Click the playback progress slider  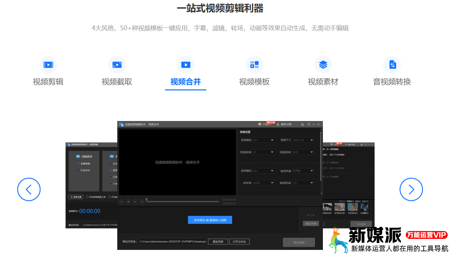(x=182, y=202)
